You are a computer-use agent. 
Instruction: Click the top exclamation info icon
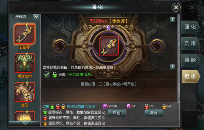point(172,19)
